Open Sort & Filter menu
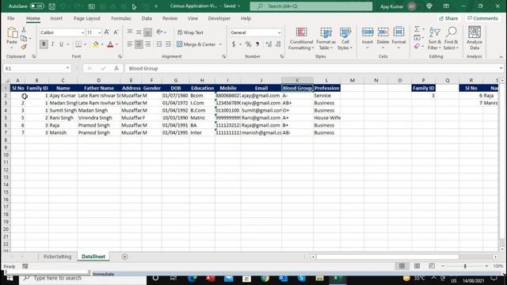The height and width of the screenshot is (285, 507). coord(435,39)
